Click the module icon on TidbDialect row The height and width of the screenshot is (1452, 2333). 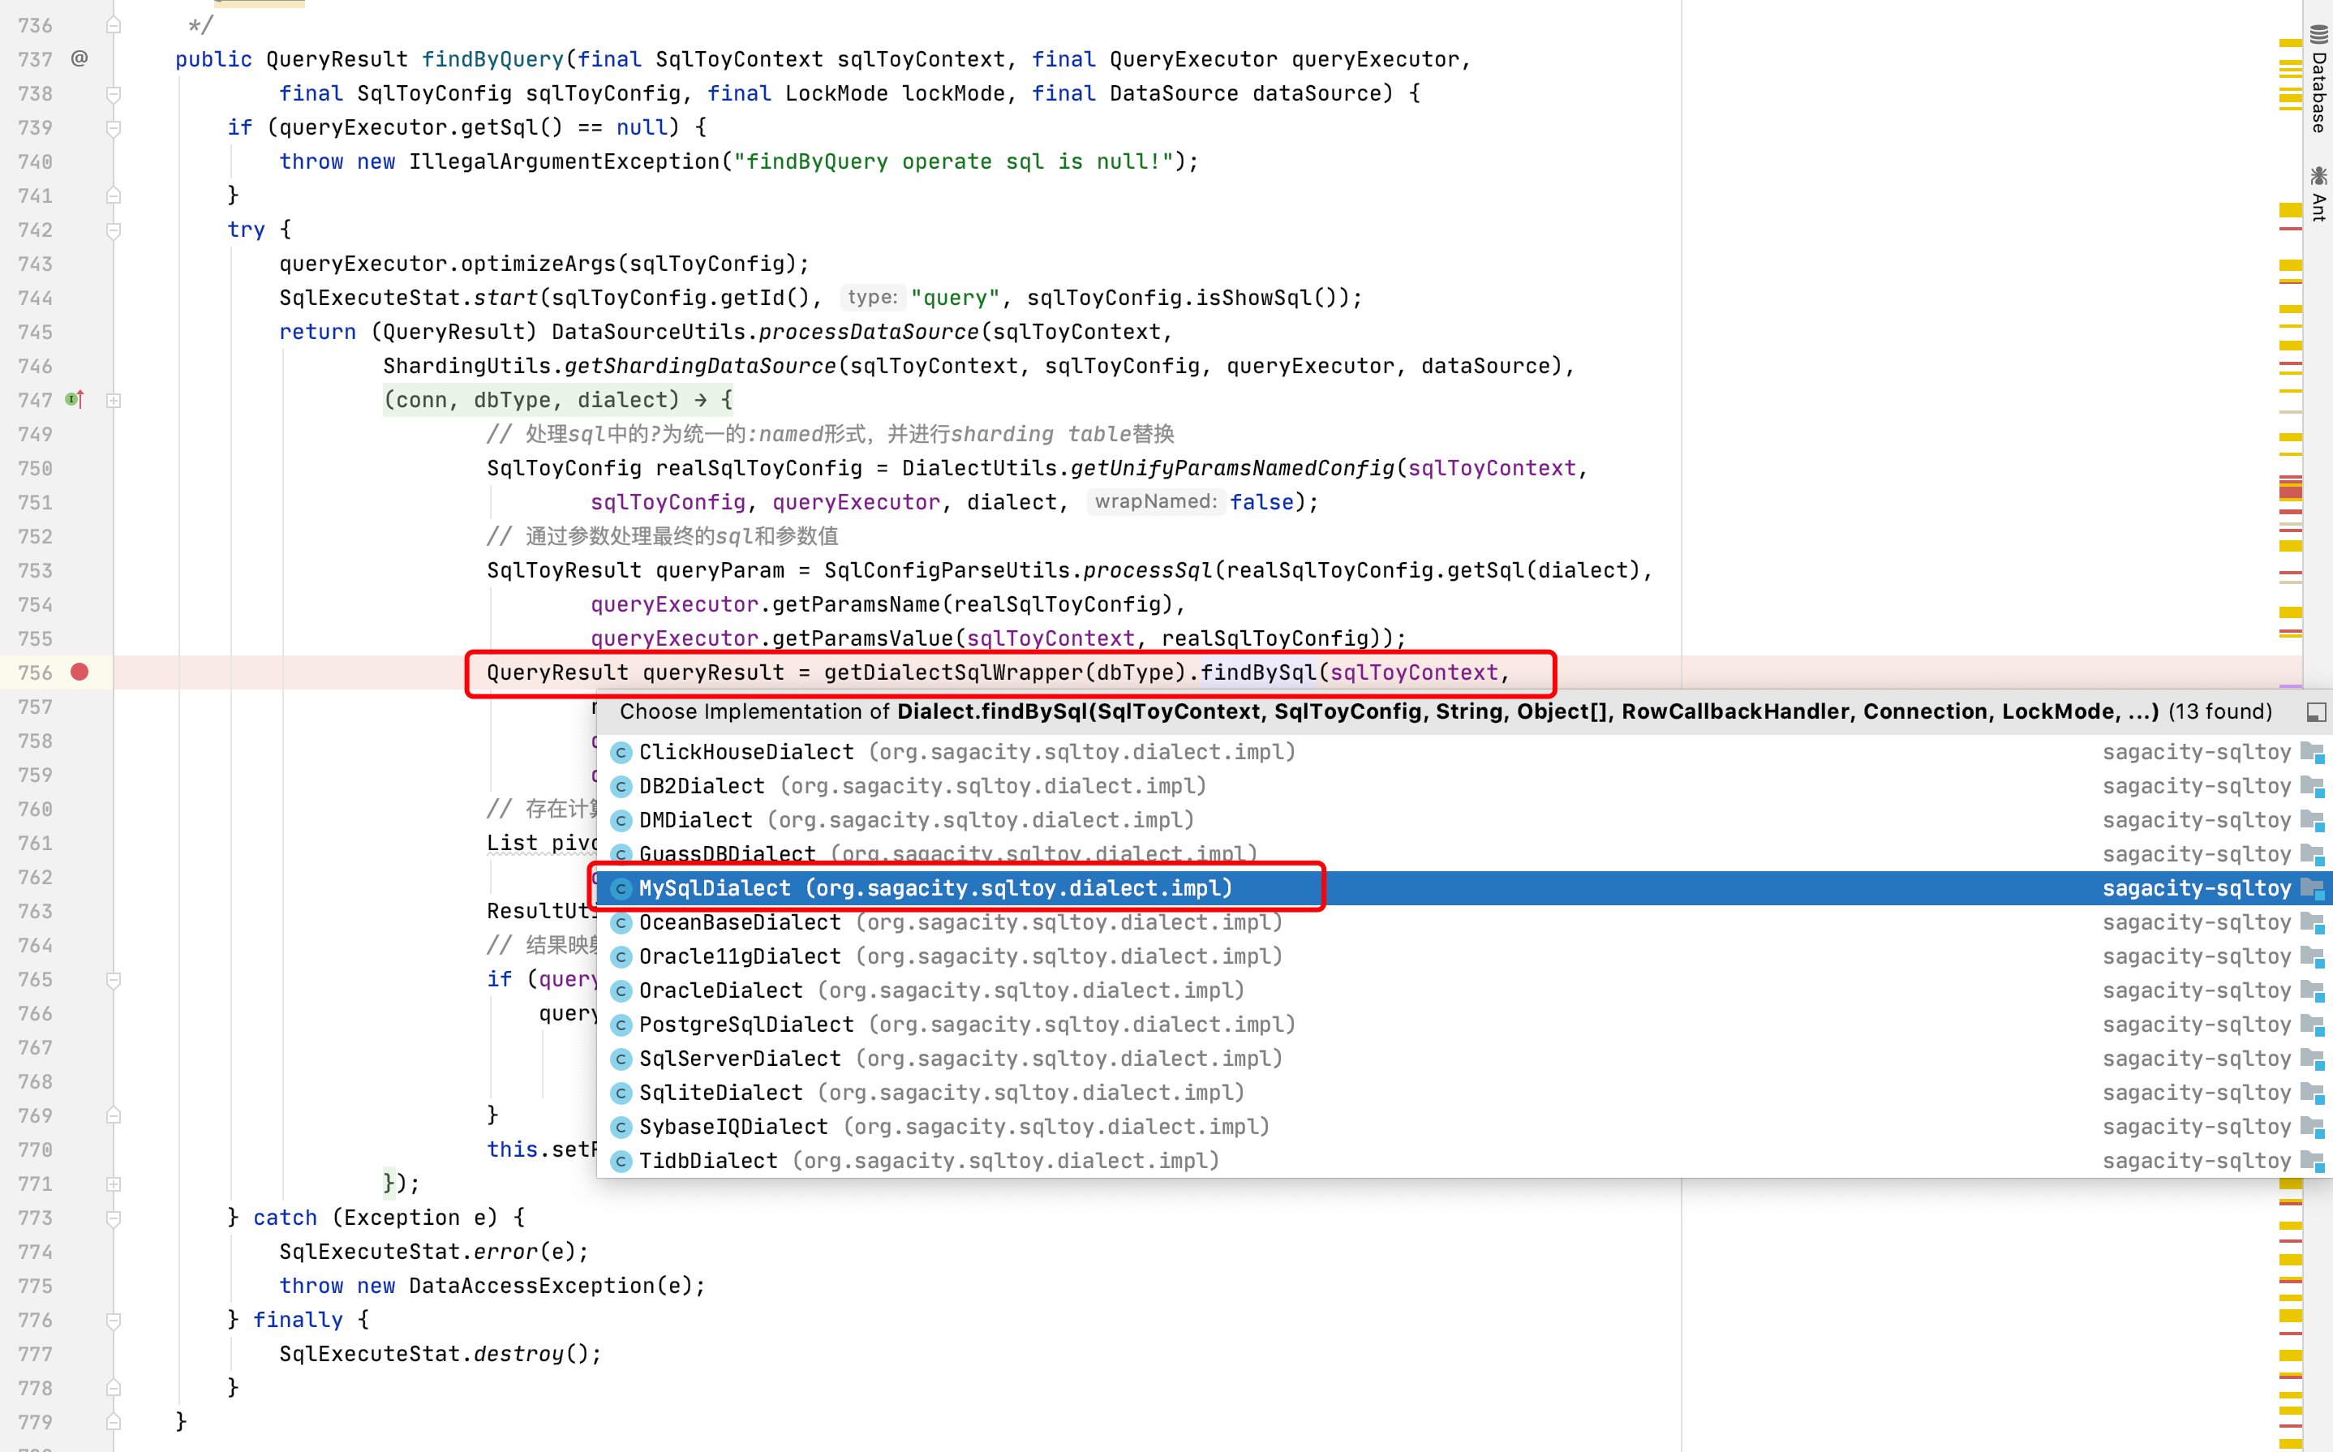tap(2313, 1161)
